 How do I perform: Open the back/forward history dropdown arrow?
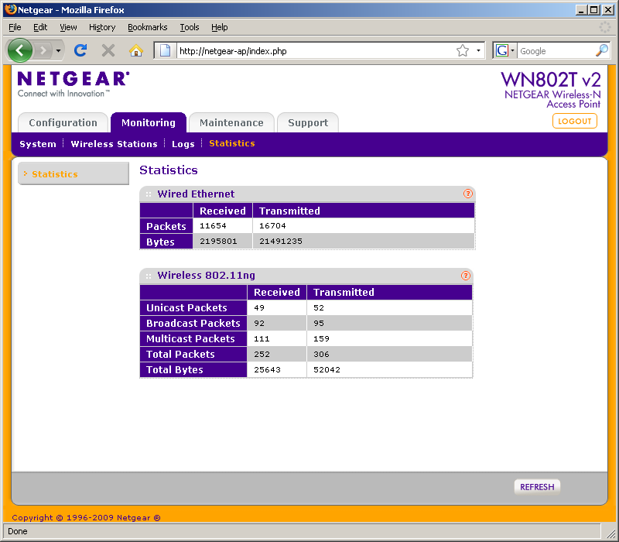pos(58,50)
